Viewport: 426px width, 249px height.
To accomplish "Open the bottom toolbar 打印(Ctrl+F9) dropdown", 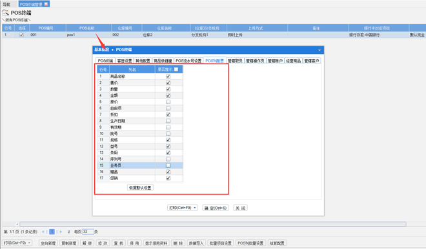I will [x=29, y=243].
